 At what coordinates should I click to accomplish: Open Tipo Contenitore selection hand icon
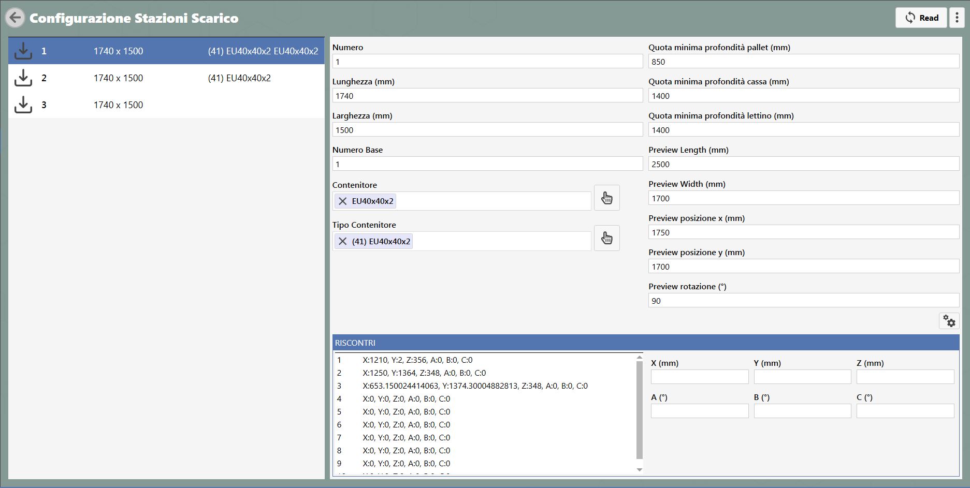(606, 238)
